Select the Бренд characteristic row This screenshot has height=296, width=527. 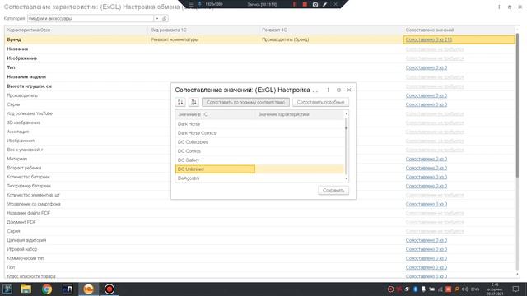coord(259,39)
